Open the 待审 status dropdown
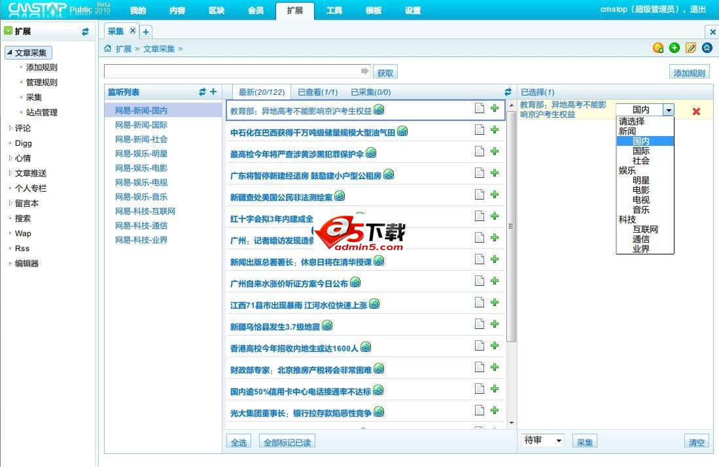This screenshot has height=467, width=719. pos(543,440)
